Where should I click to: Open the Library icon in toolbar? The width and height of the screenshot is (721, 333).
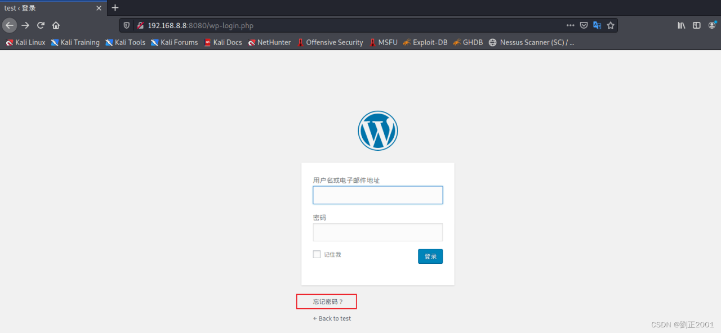(682, 25)
